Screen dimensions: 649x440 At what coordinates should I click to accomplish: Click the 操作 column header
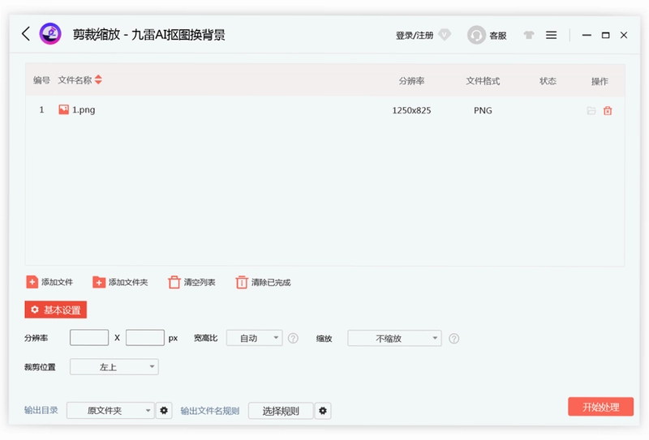point(600,81)
